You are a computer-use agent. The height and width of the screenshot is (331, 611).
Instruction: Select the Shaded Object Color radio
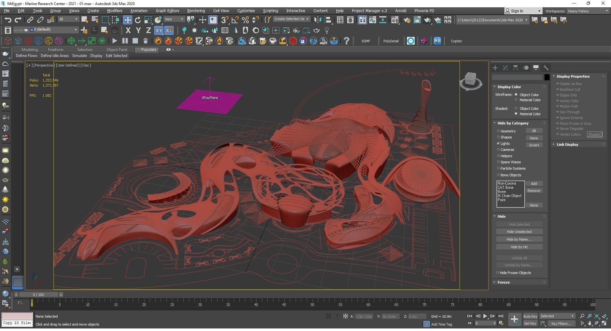point(516,108)
